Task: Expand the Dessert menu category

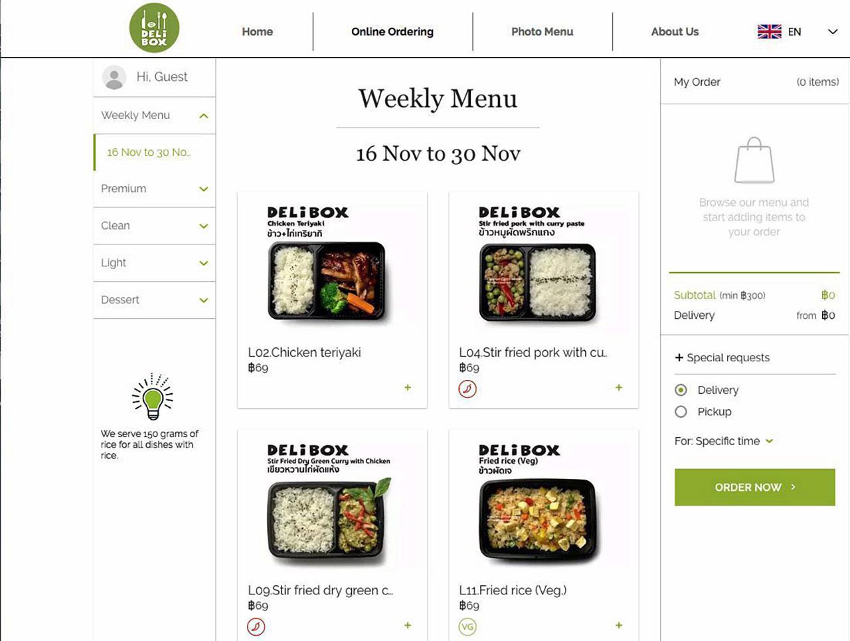Action: (204, 300)
